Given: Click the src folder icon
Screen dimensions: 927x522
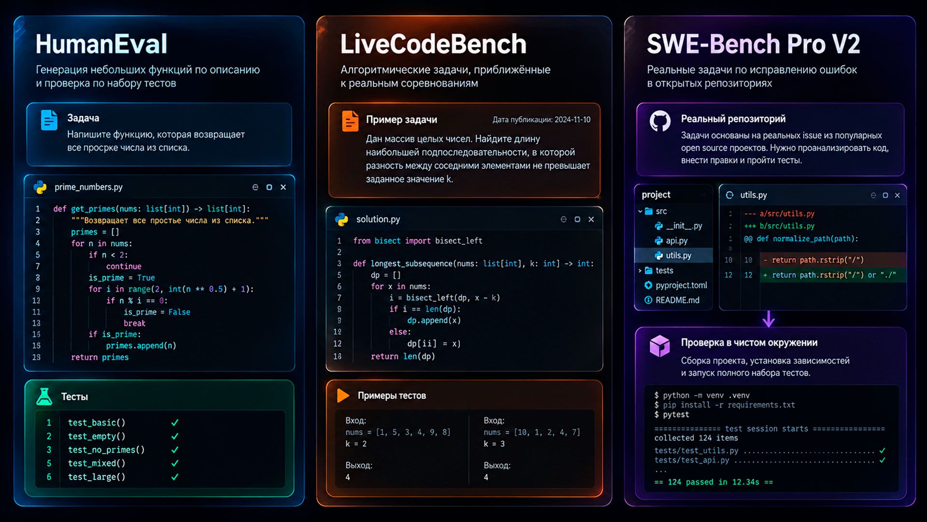Looking at the screenshot, I should pos(649,211).
